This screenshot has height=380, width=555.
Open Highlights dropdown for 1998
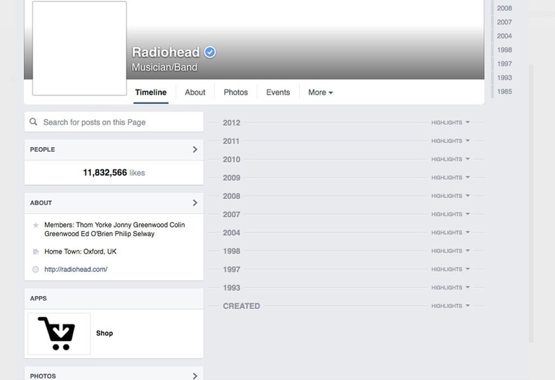[450, 251]
